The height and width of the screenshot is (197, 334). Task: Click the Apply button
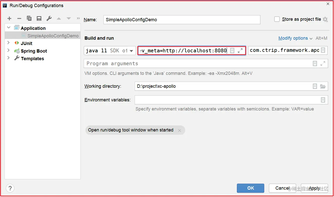(314, 188)
